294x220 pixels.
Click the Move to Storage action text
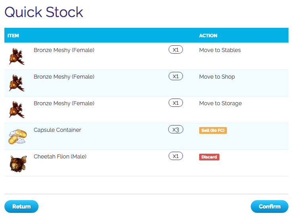(220, 103)
